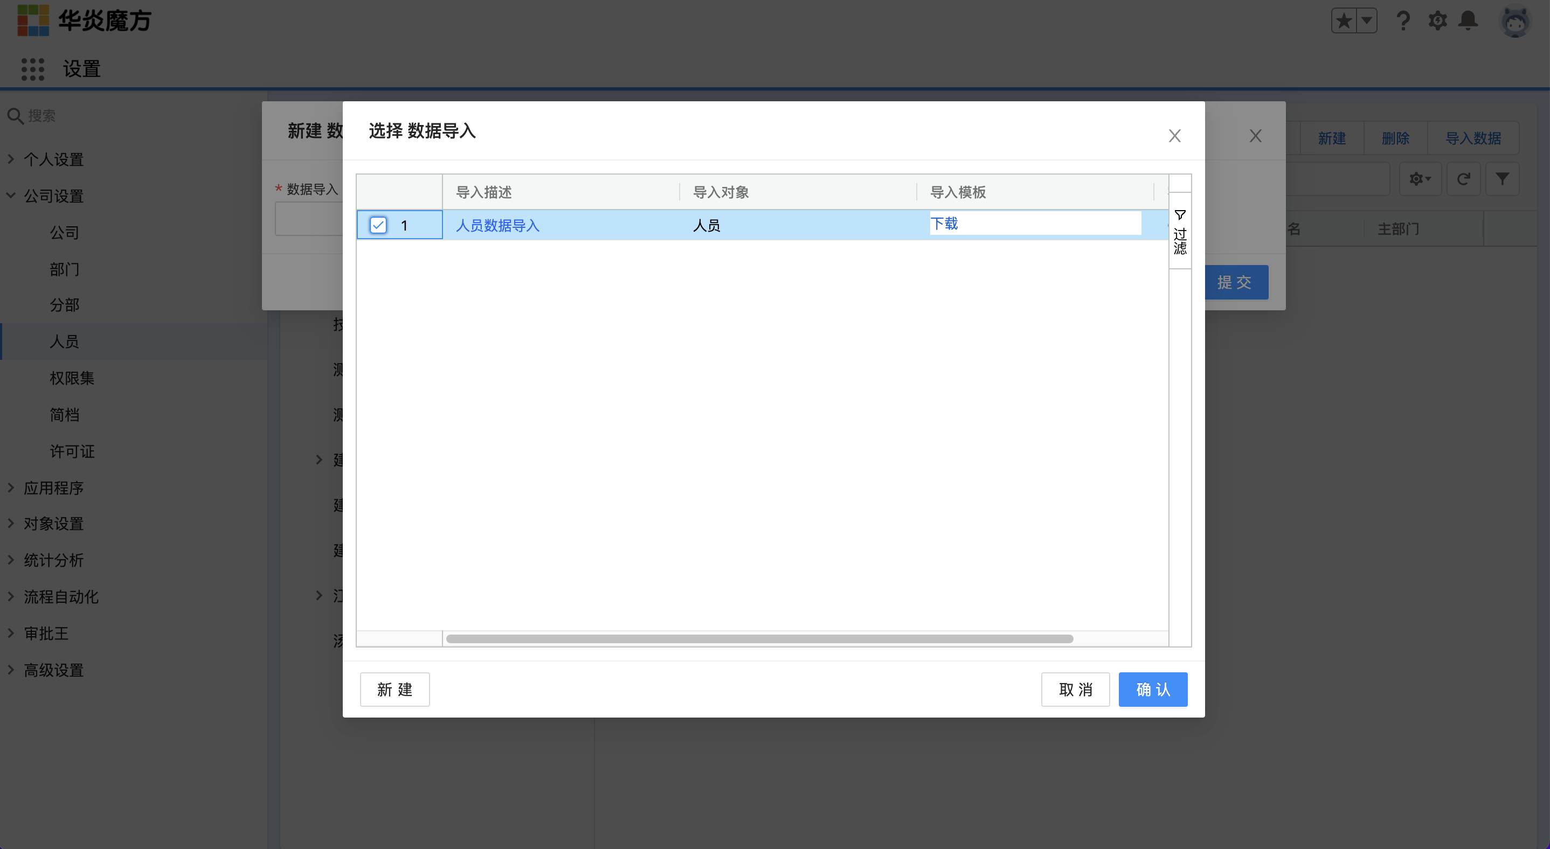The image size is (1550, 849).
Task: Click the 删除 button in the page toolbar
Action: point(1395,138)
